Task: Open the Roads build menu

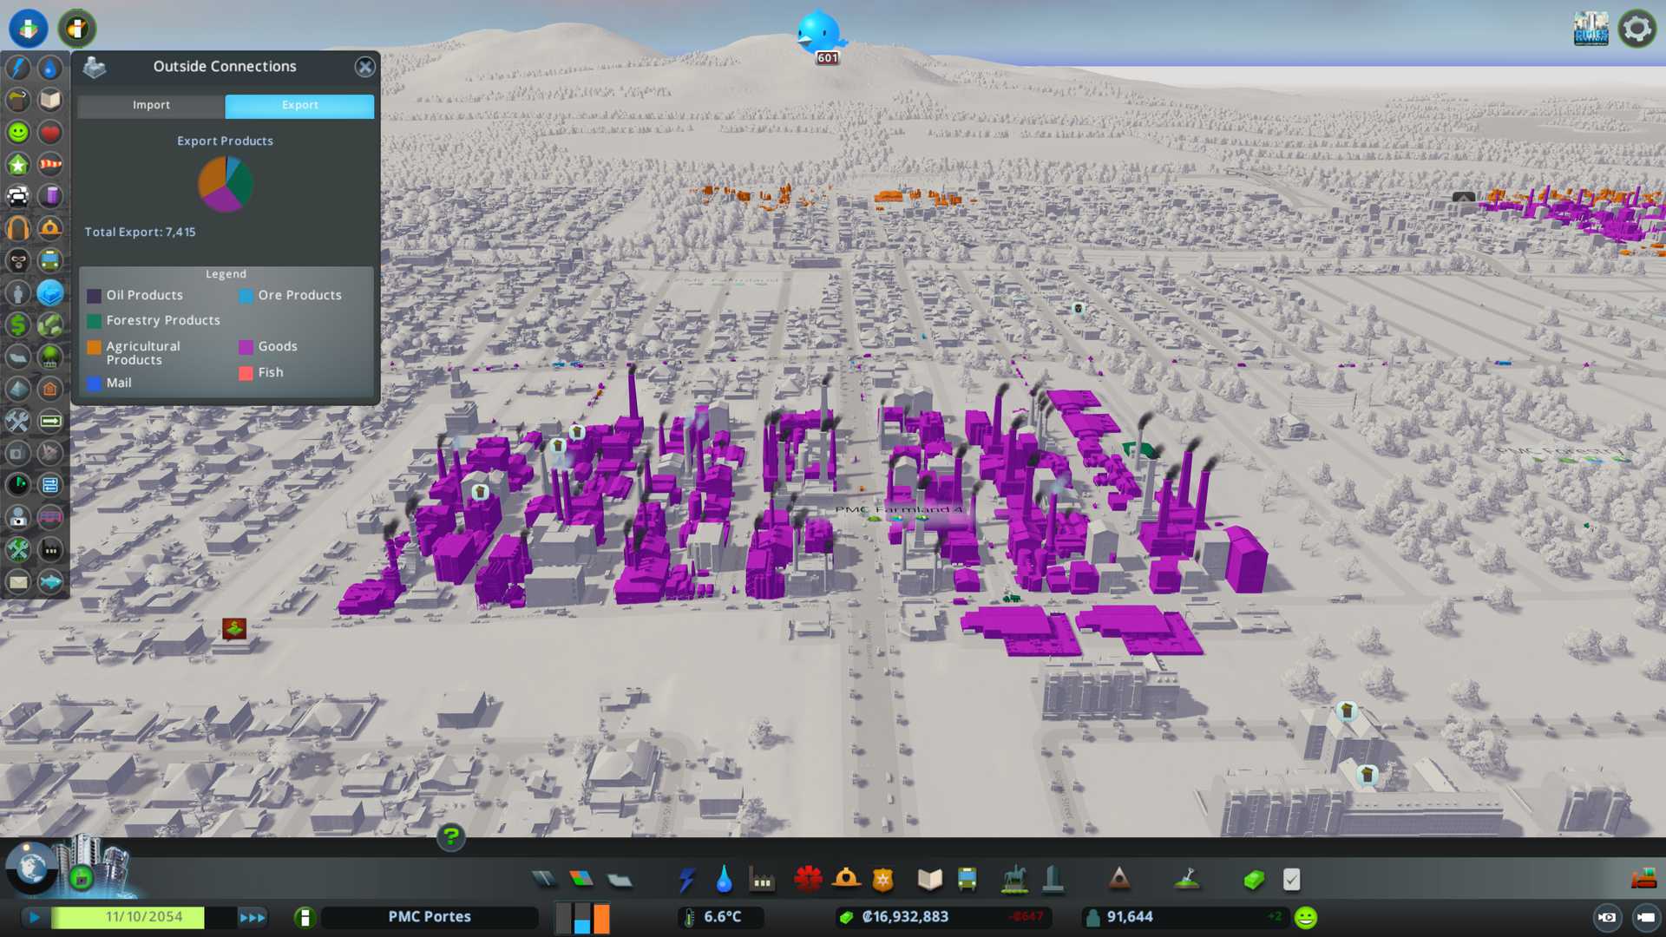Action: [x=544, y=880]
